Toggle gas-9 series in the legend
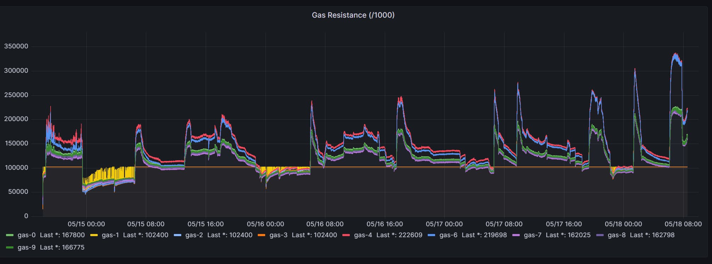The width and height of the screenshot is (712, 264). 27,247
